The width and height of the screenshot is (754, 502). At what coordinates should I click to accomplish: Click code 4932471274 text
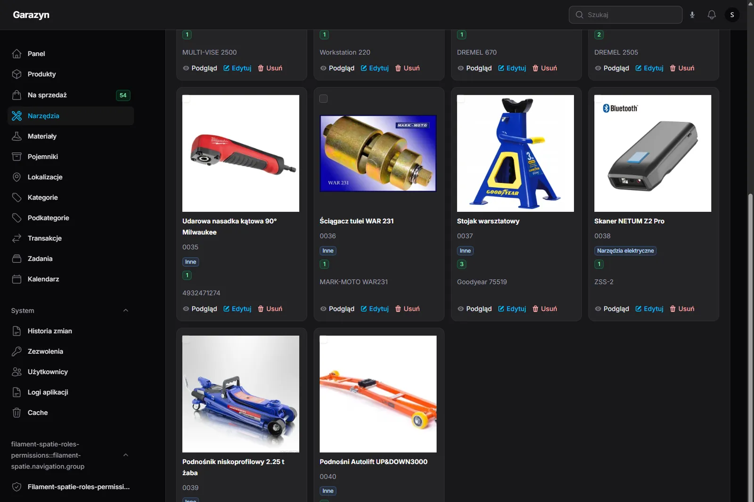[201, 293]
